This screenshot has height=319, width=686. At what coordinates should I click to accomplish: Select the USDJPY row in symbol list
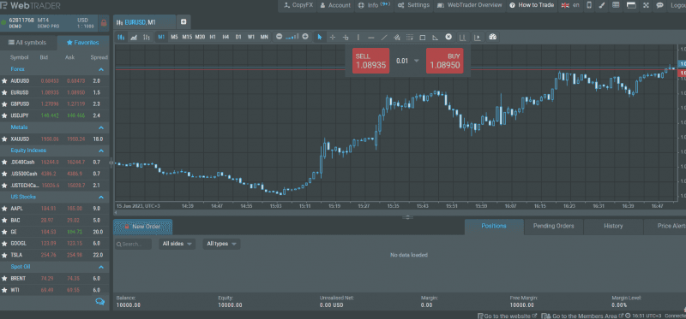point(54,115)
